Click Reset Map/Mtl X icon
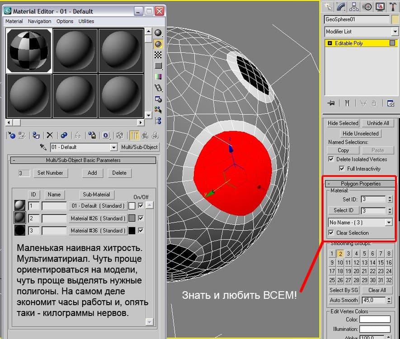 pyautogui.click(x=50, y=135)
